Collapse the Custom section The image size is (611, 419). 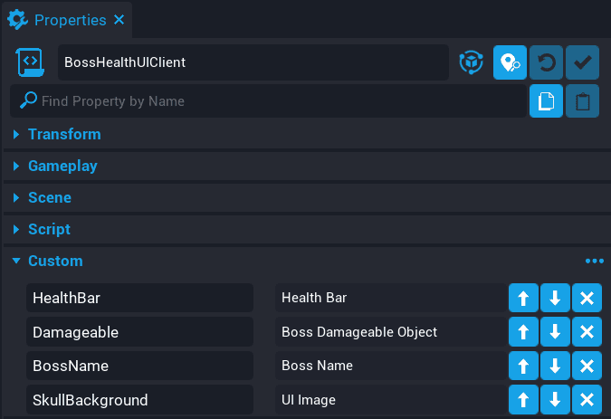coord(55,261)
